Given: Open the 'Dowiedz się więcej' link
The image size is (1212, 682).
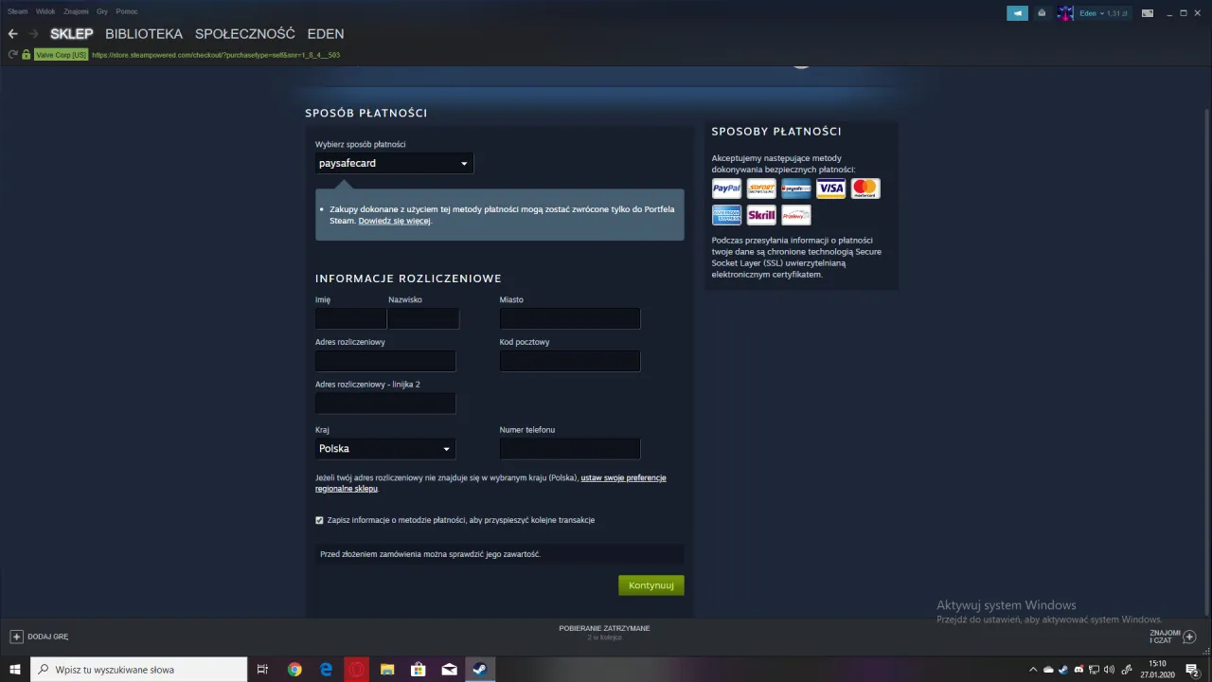Looking at the screenshot, I should coord(394,220).
